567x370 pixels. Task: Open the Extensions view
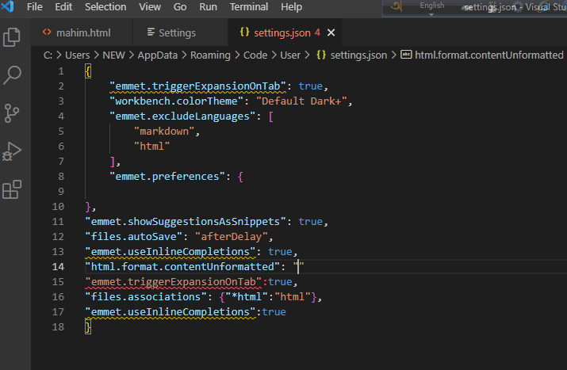click(12, 189)
